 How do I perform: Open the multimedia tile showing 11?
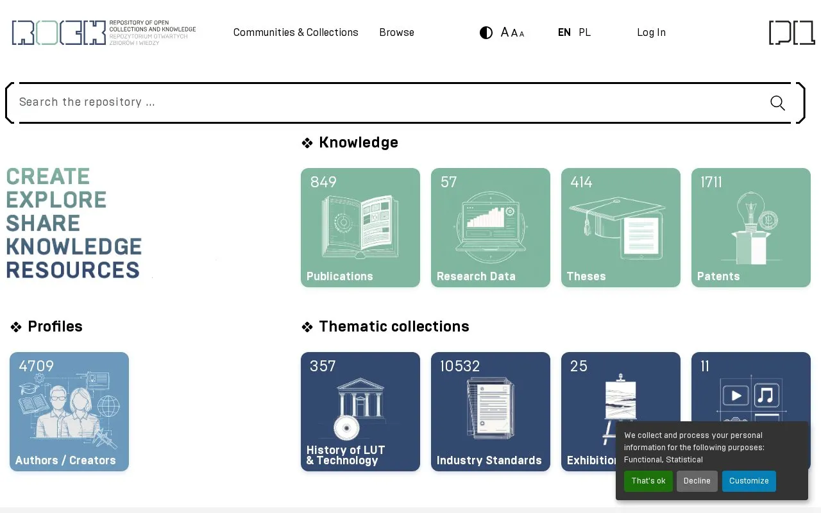[751, 386]
